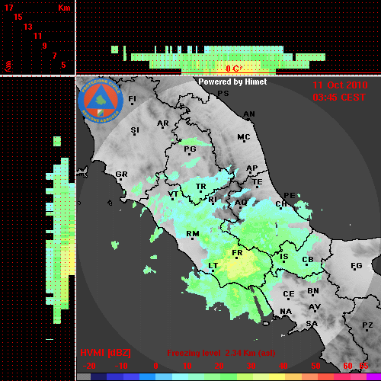The image size is (381, 381).
Task: Pick the navy swatch on the dBZ color bar
Action: 99,376
